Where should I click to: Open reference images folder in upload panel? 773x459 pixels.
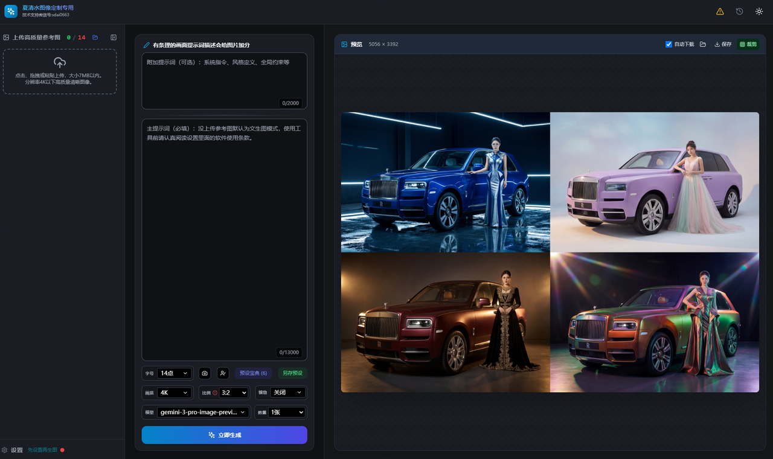[95, 37]
